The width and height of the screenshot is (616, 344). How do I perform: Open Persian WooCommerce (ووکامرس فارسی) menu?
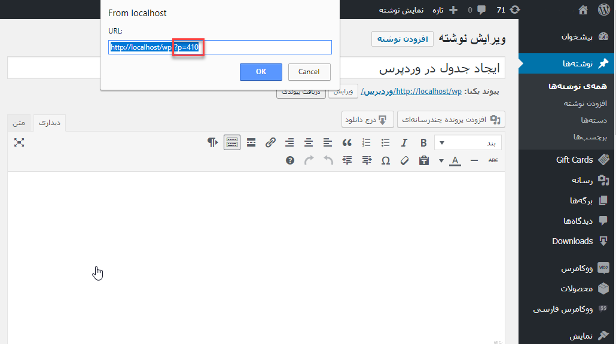coord(568,309)
